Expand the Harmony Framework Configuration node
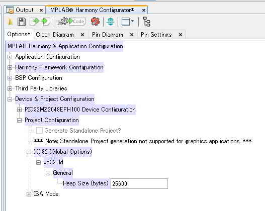 tap(10, 67)
